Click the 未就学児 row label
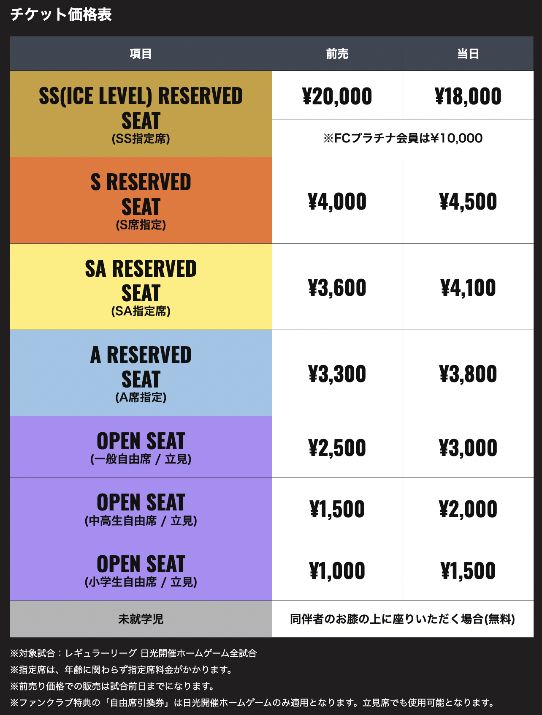The height and width of the screenshot is (715, 542). click(x=141, y=619)
